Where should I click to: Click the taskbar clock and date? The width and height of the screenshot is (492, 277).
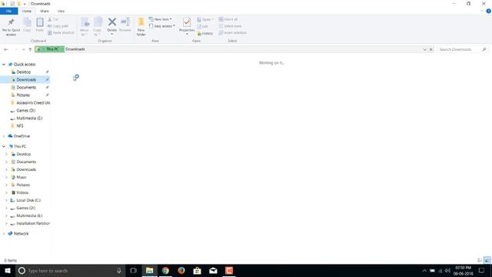[x=463, y=270]
